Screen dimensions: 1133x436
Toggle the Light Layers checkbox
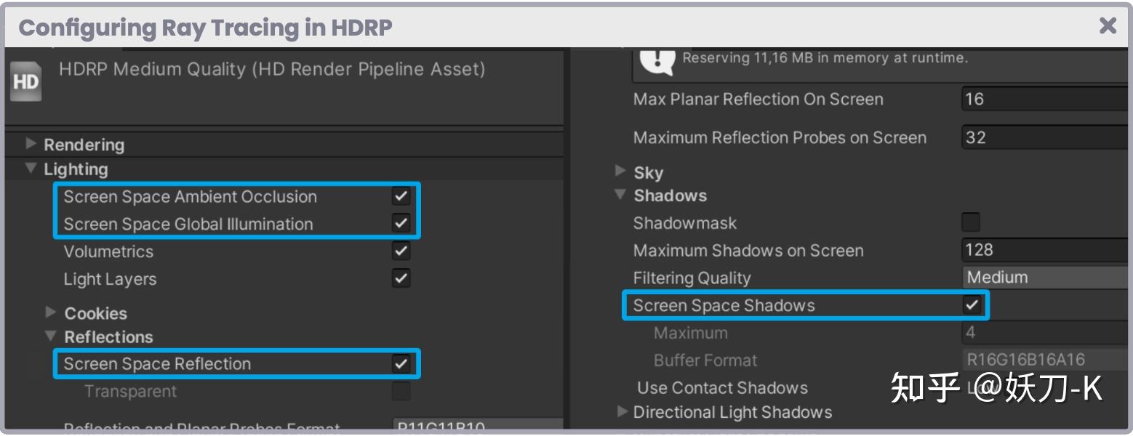tap(401, 278)
